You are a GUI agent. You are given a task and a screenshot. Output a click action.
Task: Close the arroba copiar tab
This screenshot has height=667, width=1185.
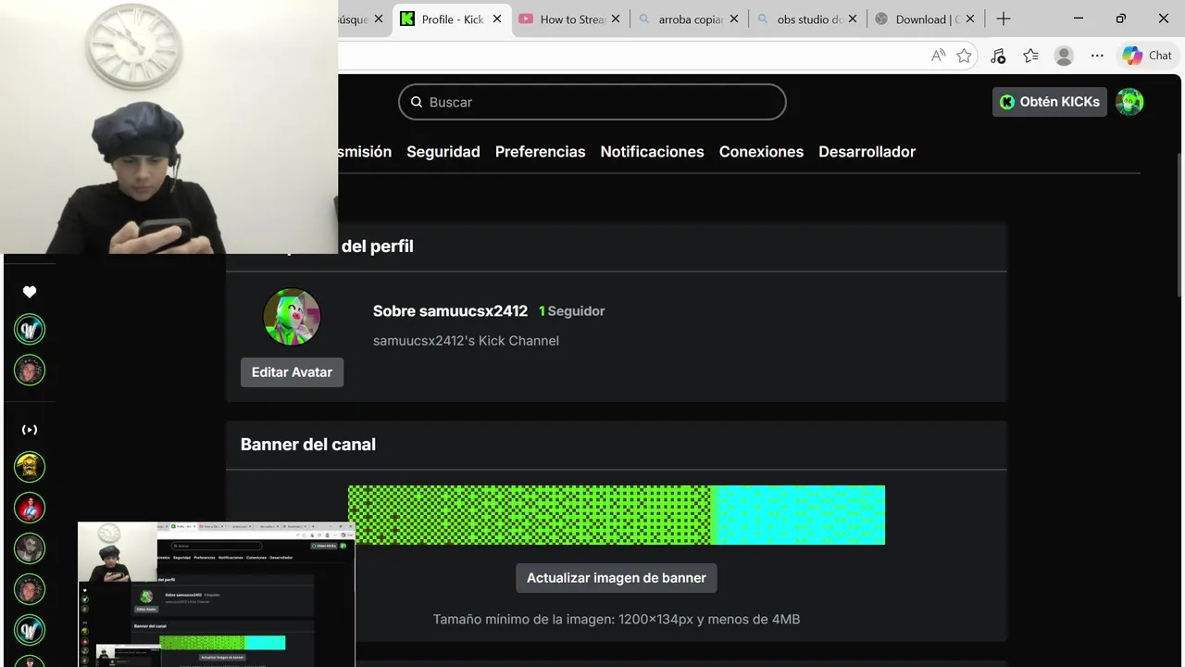point(734,19)
